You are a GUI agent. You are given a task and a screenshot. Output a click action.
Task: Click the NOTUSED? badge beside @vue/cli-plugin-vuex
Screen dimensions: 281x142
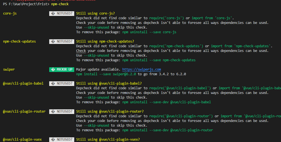click(x=62, y=140)
